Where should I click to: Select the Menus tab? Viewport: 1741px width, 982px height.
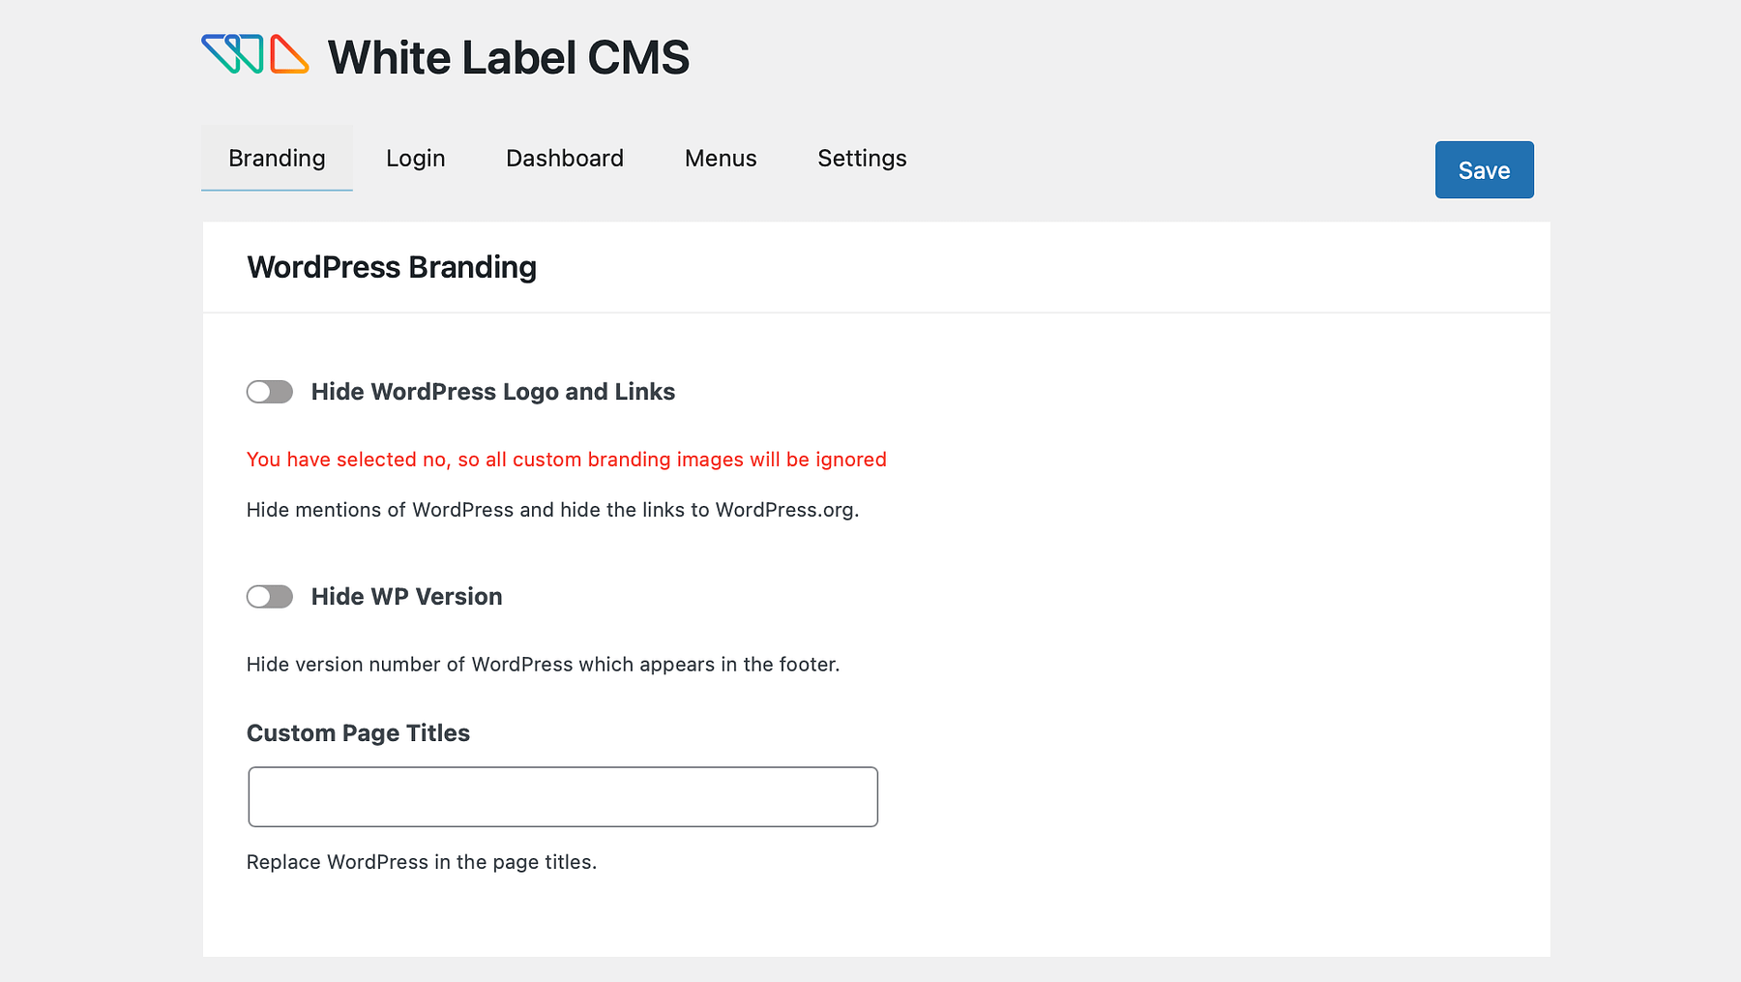(x=720, y=159)
